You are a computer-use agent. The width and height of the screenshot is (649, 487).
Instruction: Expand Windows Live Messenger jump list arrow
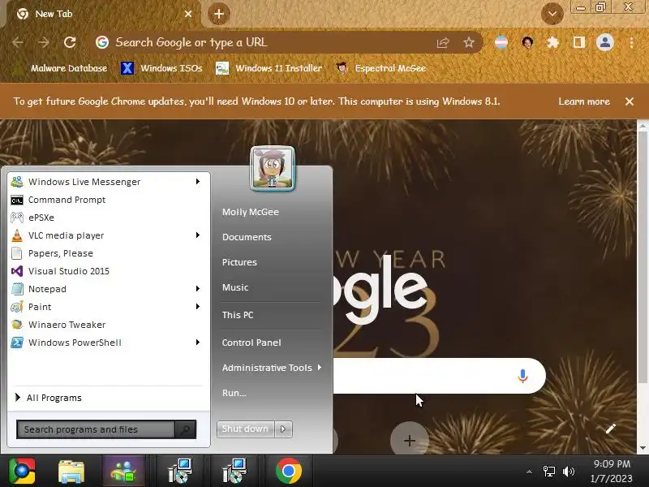click(198, 181)
